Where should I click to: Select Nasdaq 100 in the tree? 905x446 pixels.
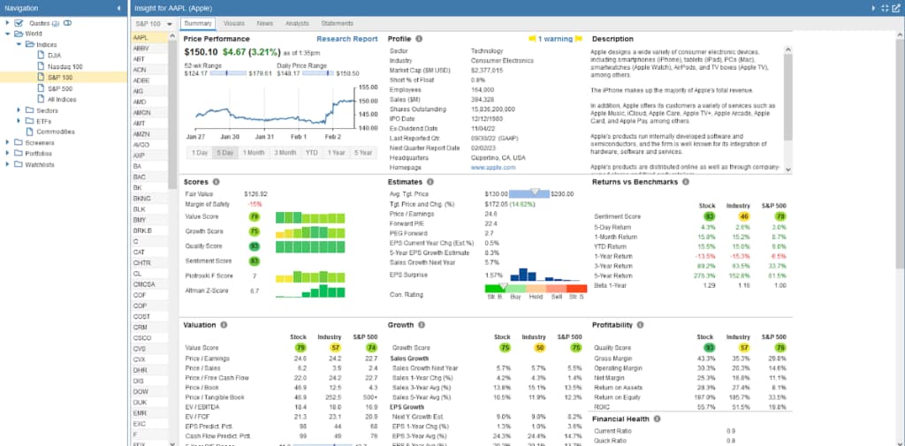65,66
